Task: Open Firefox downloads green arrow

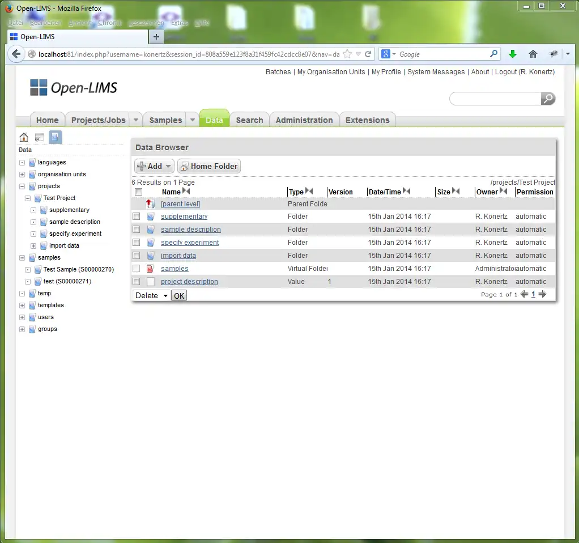Action: [513, 54]
